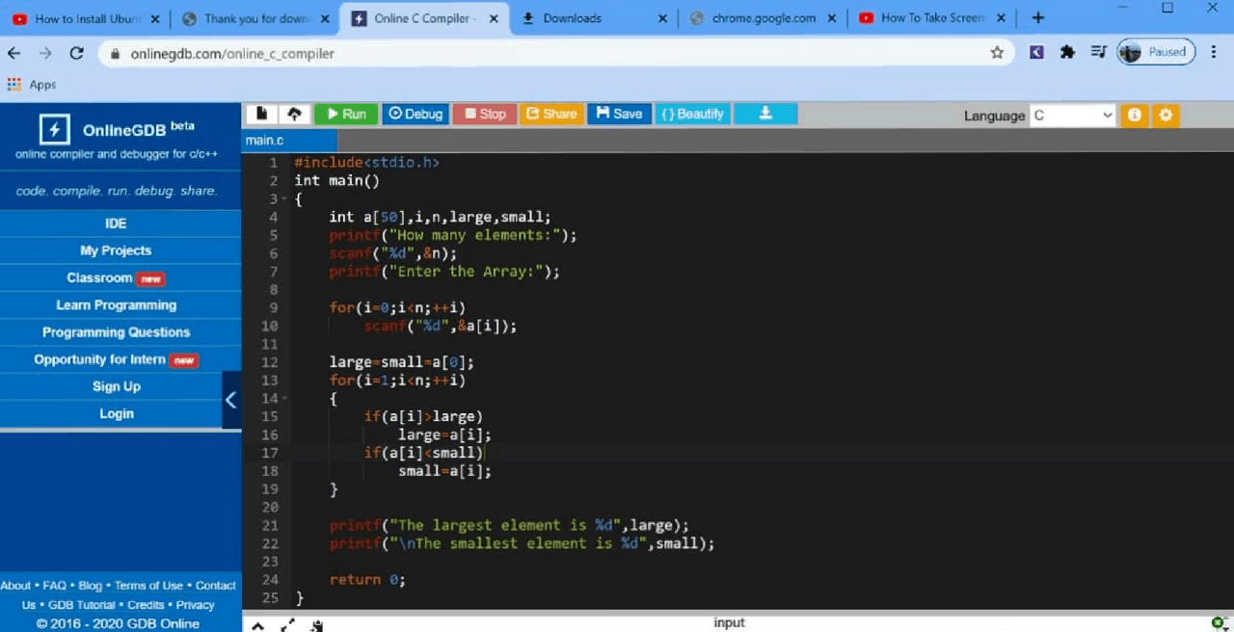Enter fullscreen using the bottom-right expand icon
Screen dimensions: 1234x632
1218,622
